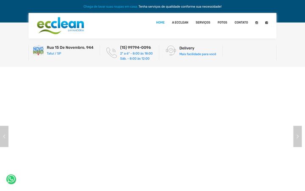Click Chega de lavar suas roupas em casa text
This screenshot has height=191, width=305.
(111, 7)
